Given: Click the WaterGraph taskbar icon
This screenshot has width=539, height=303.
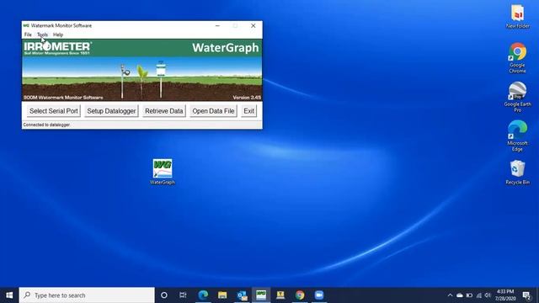Looking at the screenshot, I should (261, 295).
